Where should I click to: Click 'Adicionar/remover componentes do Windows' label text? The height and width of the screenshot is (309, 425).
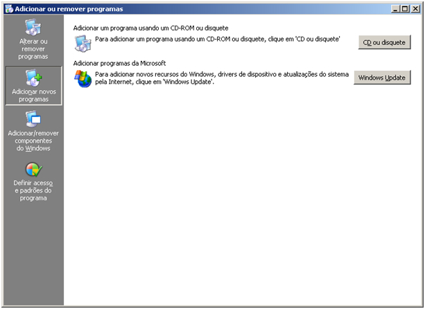[x=33, y=140]
